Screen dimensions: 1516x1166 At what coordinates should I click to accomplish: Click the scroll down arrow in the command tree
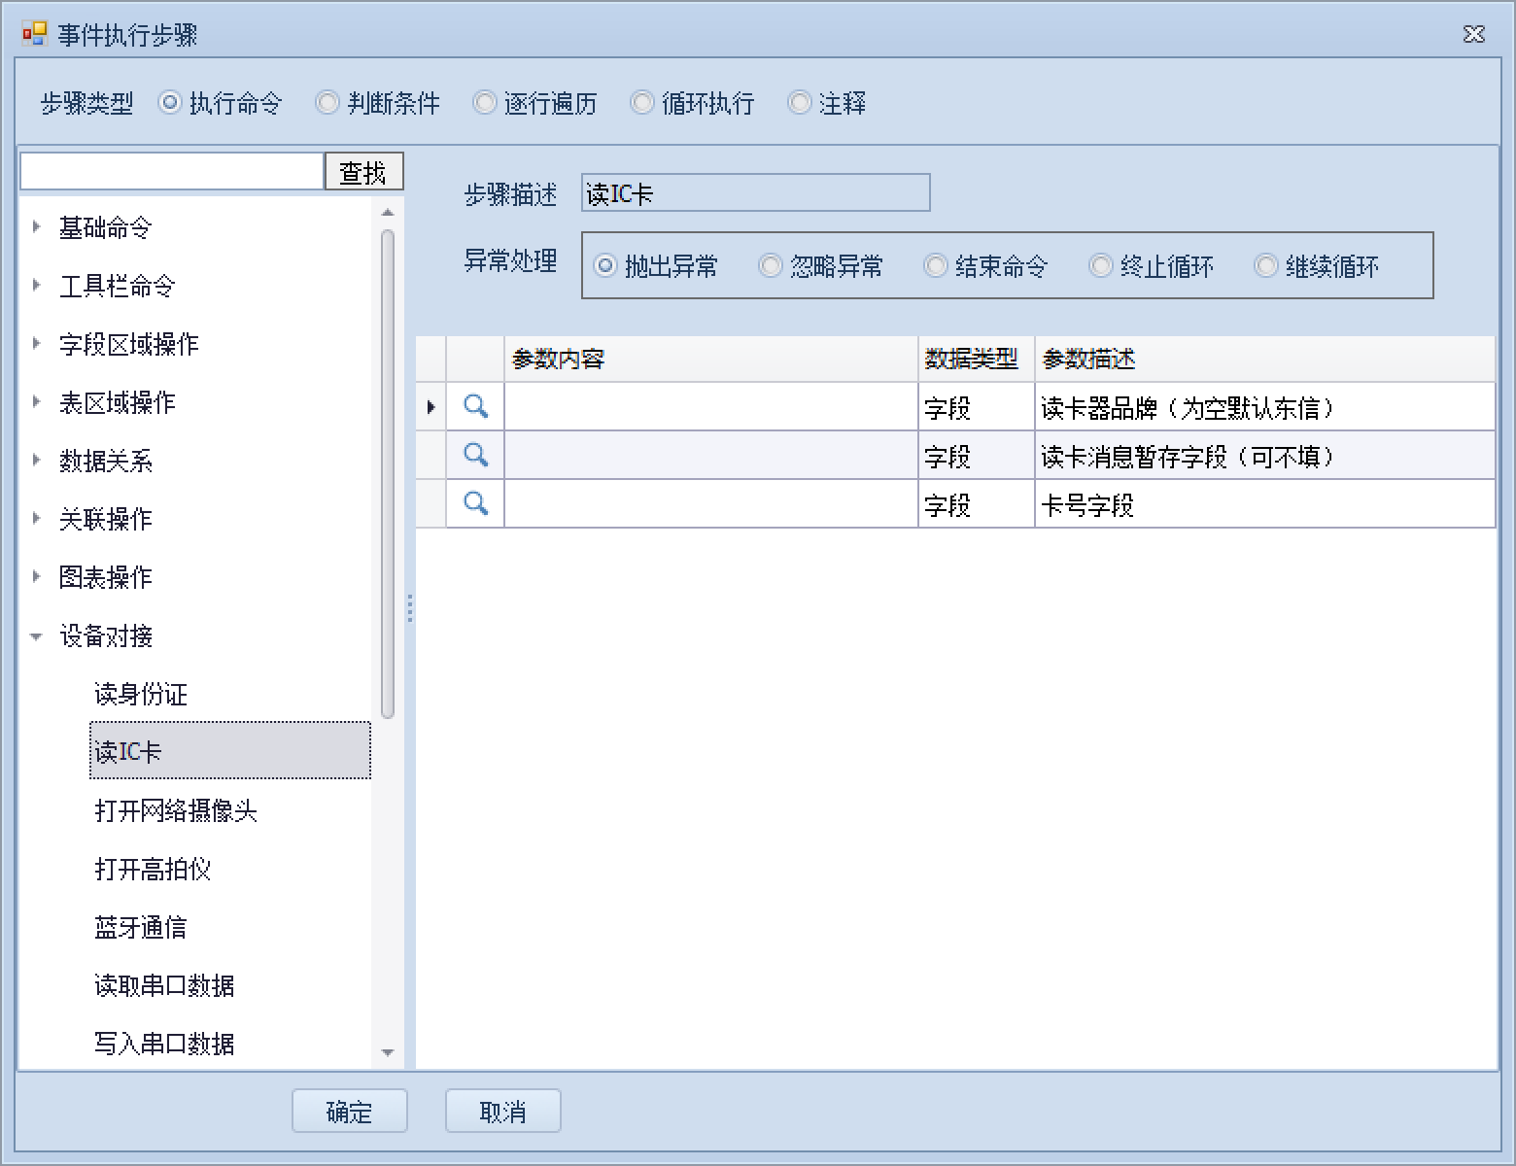click(x=388, y=1052)
